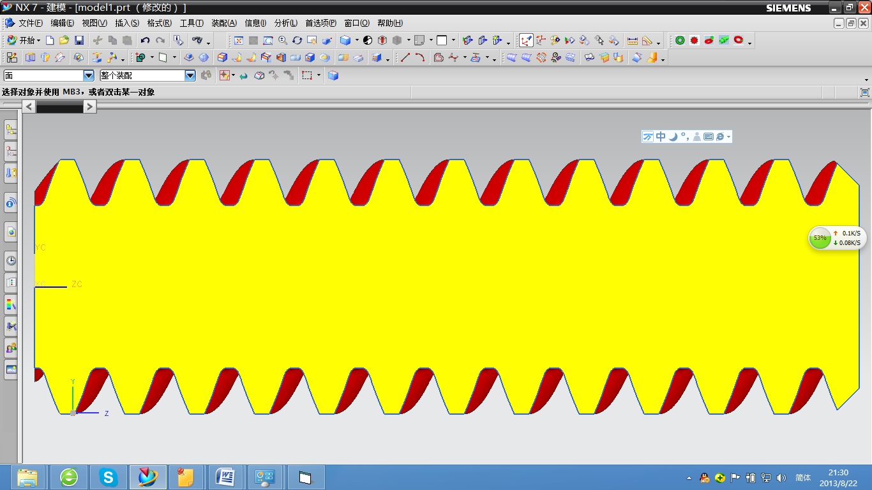Undo the last action
The width and height of the screenshot is (872, 490).
(x=146, y=40)
